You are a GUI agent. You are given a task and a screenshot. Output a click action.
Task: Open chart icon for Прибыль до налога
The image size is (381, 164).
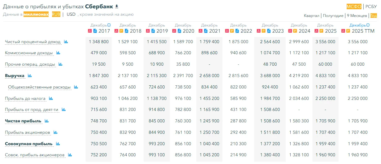51,99
